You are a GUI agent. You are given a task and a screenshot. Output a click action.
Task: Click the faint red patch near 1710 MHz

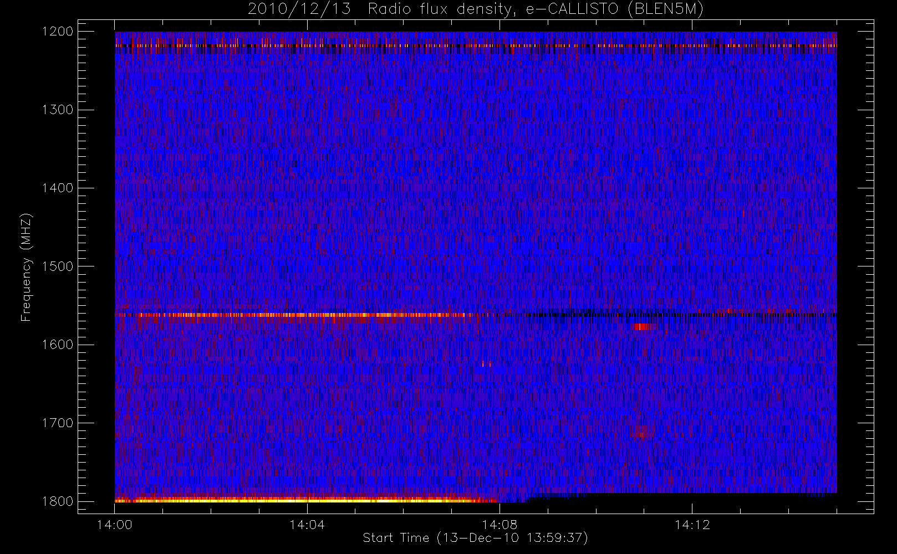click(642, 431)
